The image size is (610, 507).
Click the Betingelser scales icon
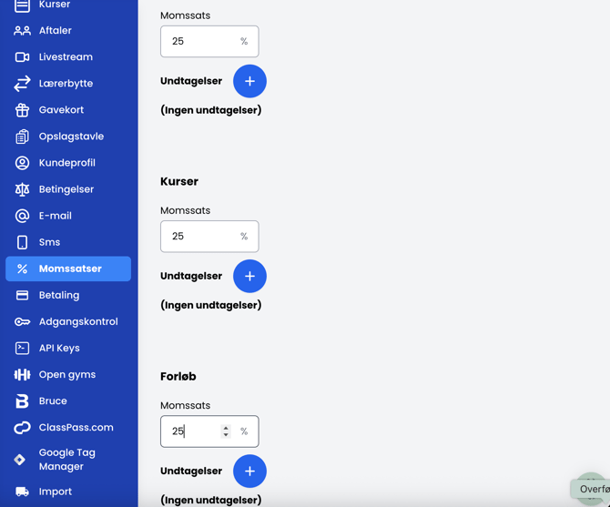tap(22, 189)
